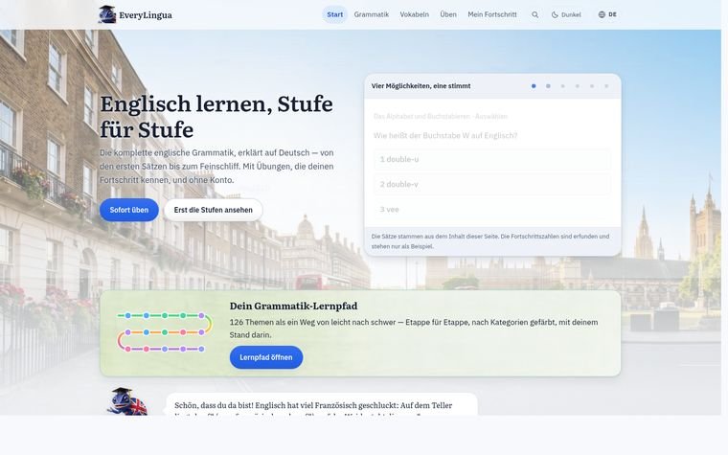Open the search magnifier icon
The width and height of the screenshot is (728, 455).
click(x=535, y=15)
